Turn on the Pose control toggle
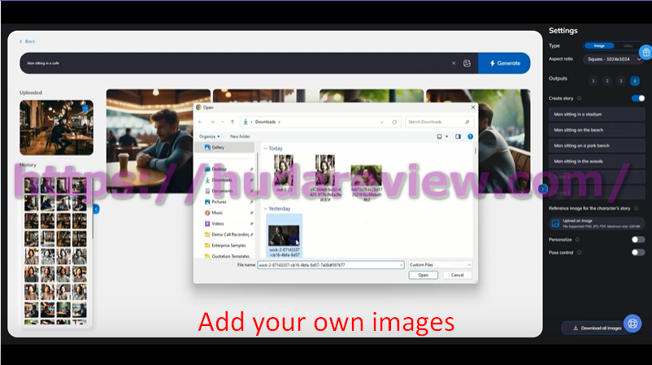The height and width of the screenshot is (365, 652). [638, 253]
